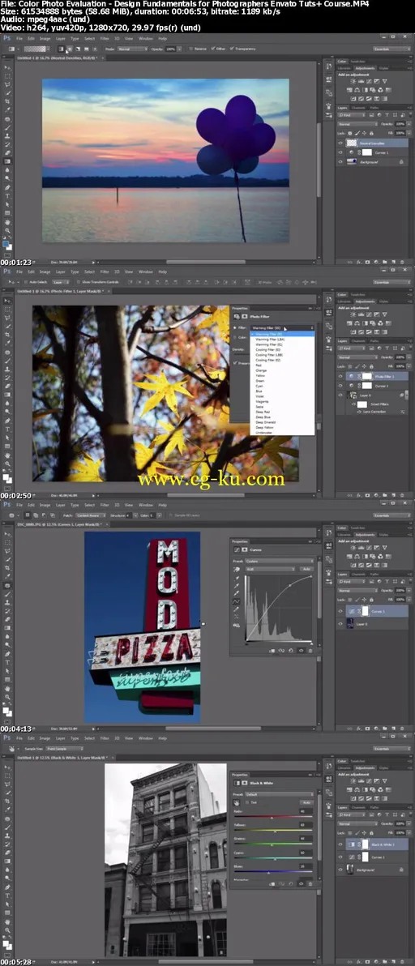Choose the Hand tool in the leaves screenshot
The height and width of the screenshot is (966, 415).
[7, 455]
